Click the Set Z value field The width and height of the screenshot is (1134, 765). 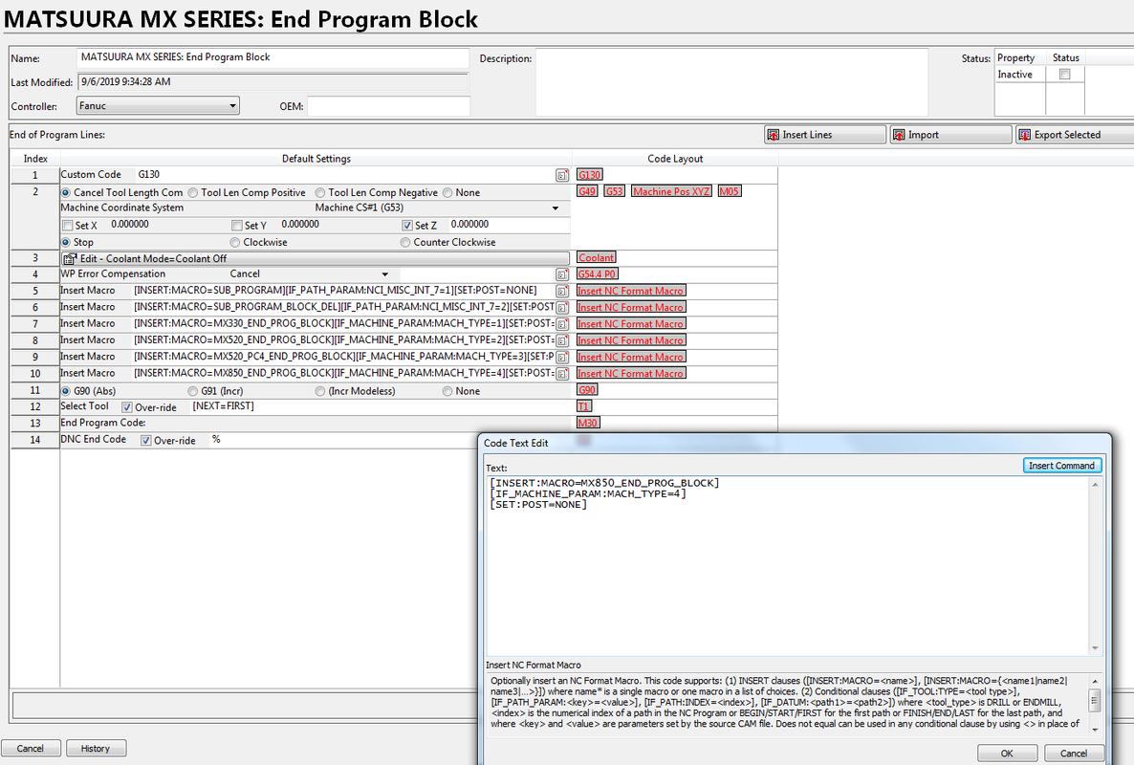coord(509,225)
